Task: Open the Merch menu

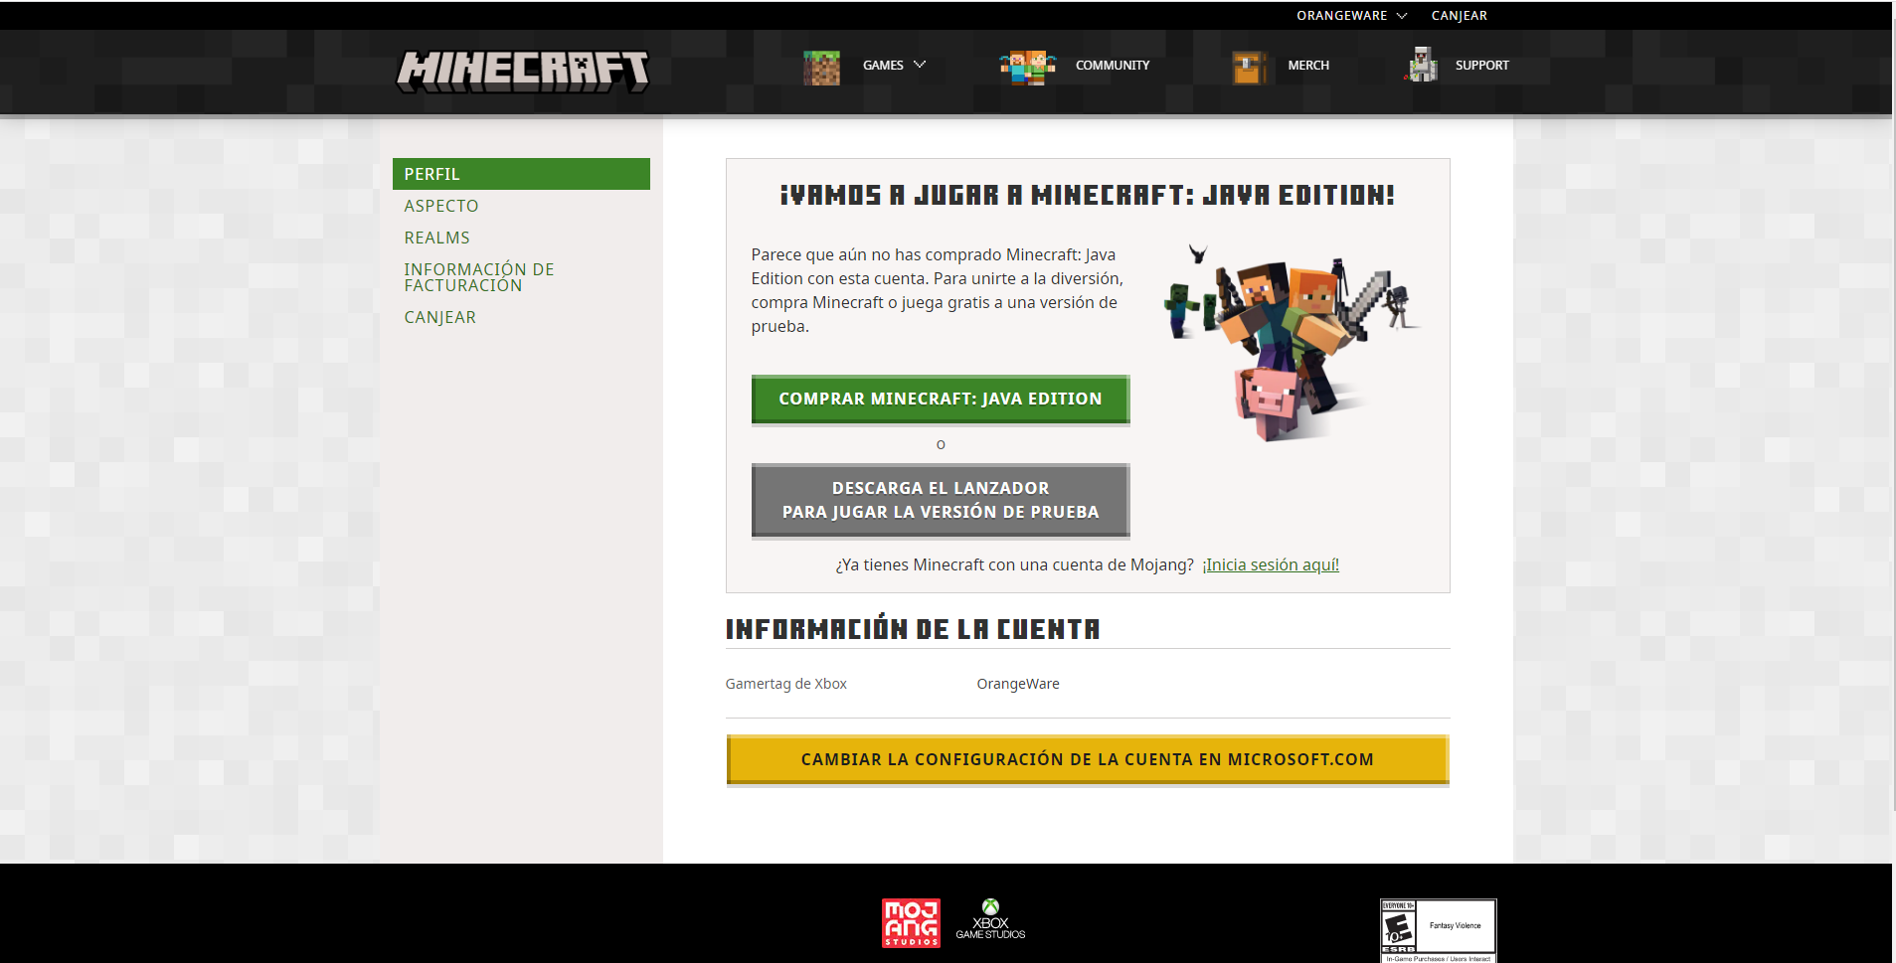Action: (1308, 66)
